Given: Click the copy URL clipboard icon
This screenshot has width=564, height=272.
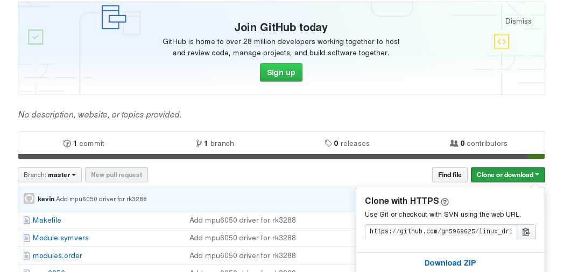Looking at the screenshot, I should 526,232.
